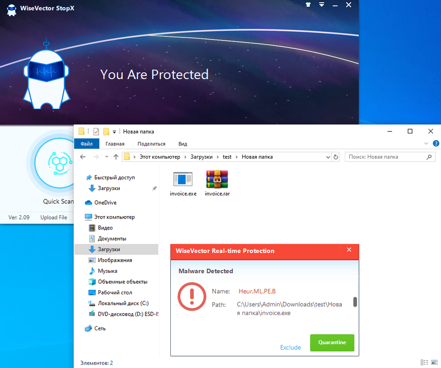Open the quick access toolbar customize dropdown
The height and width of the screenshot is (368, 441).
[x=114, y=132]
